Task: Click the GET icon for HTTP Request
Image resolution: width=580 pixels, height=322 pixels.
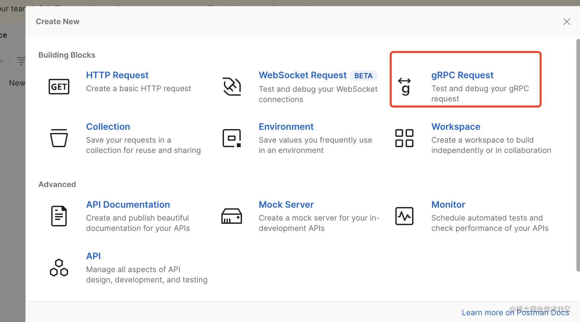Action: [59, 87]
